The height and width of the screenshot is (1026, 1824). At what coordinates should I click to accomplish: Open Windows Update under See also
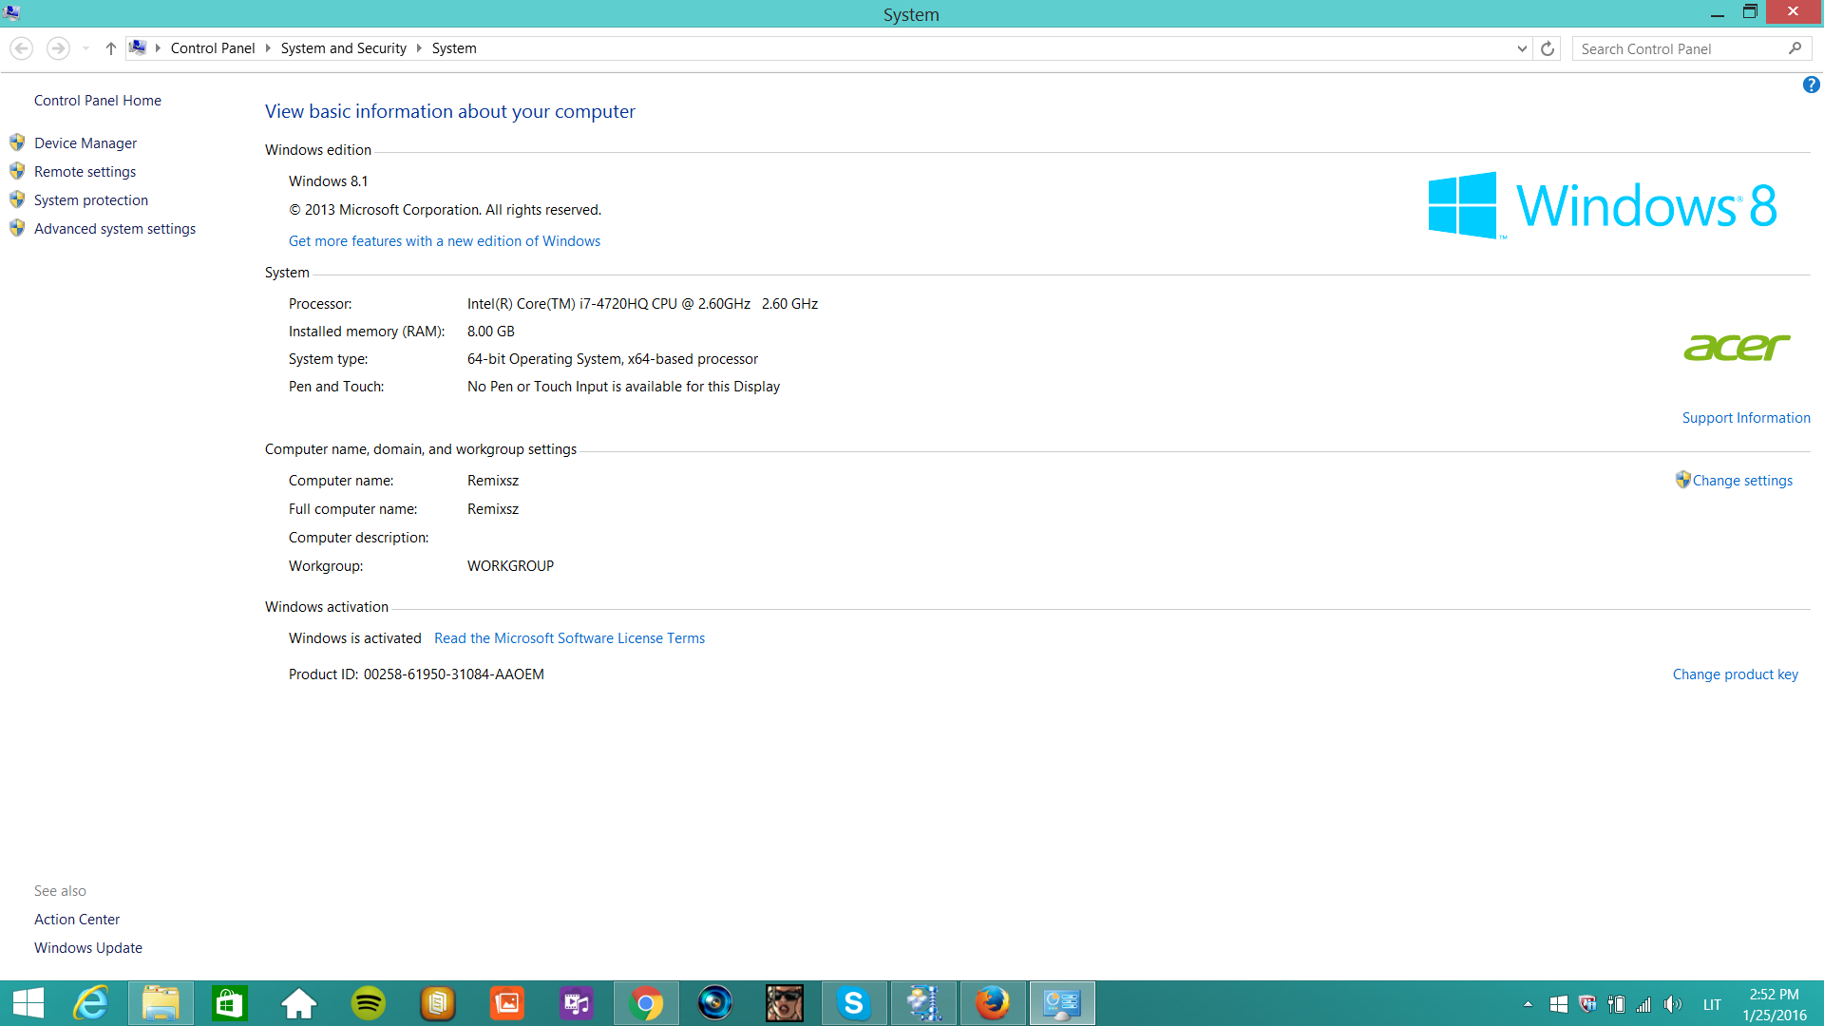pyautogui.click(x=88, y=948)
